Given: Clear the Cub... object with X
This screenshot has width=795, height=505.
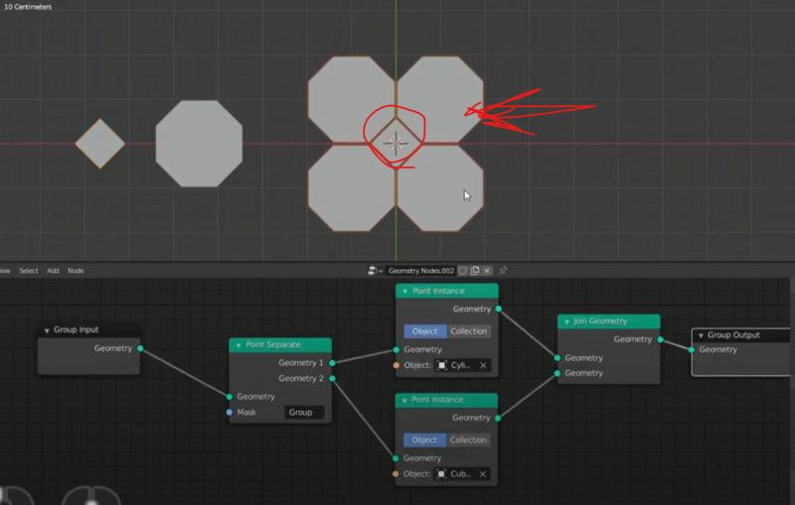Looking at the screenshot, I should (x=483, y=474).
